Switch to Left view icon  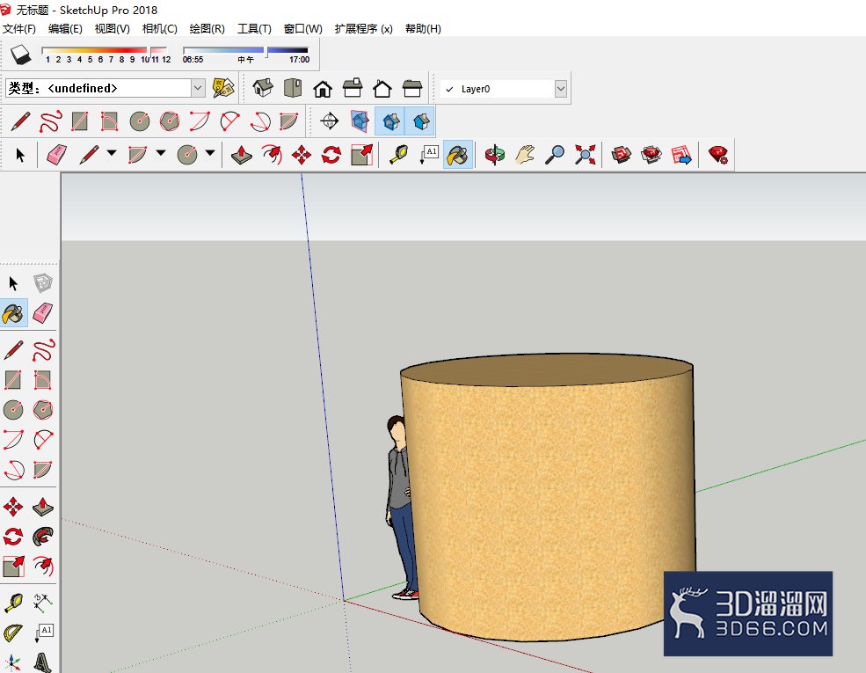412,88
